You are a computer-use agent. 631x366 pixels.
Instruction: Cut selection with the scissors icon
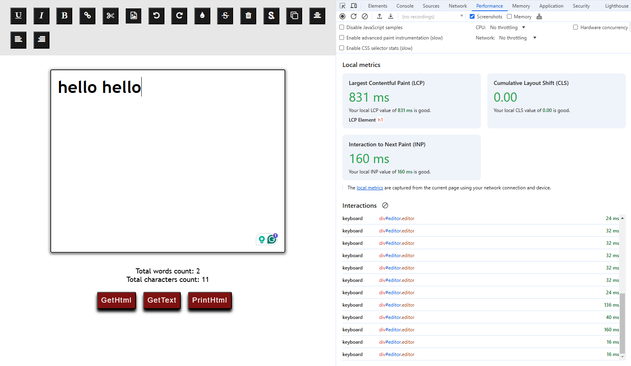(x=111, y=16)
